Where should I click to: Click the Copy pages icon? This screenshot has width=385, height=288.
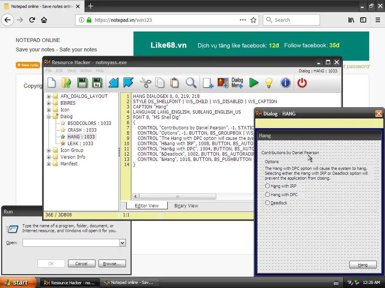159,83
